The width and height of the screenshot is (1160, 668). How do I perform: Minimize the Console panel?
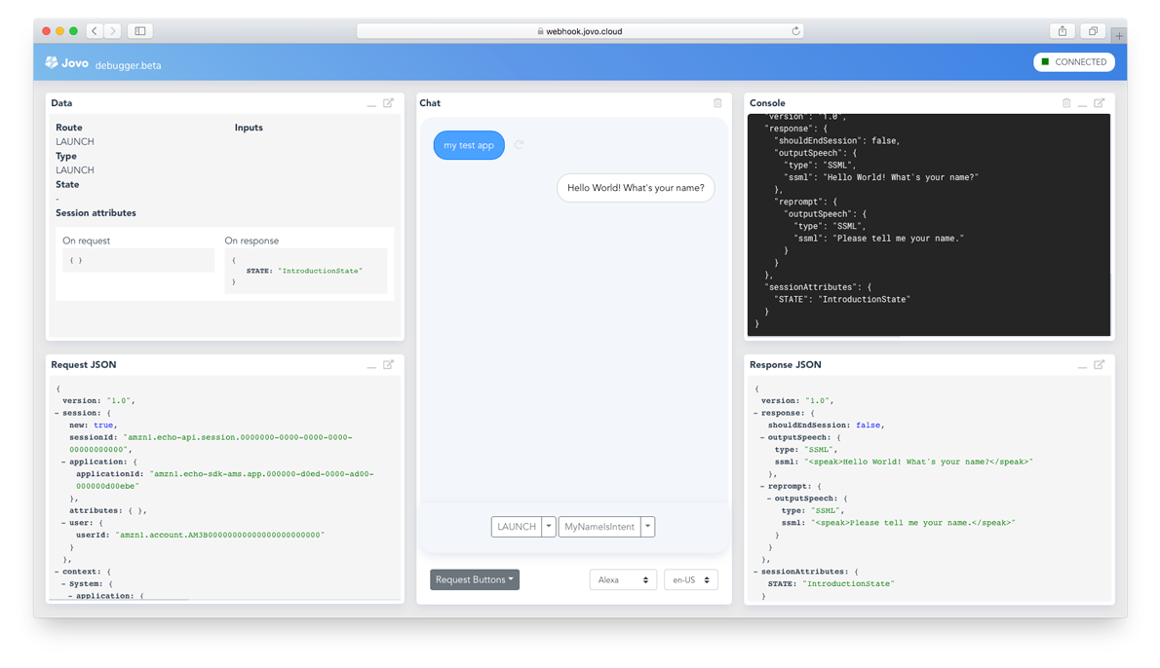[1082, 104]
